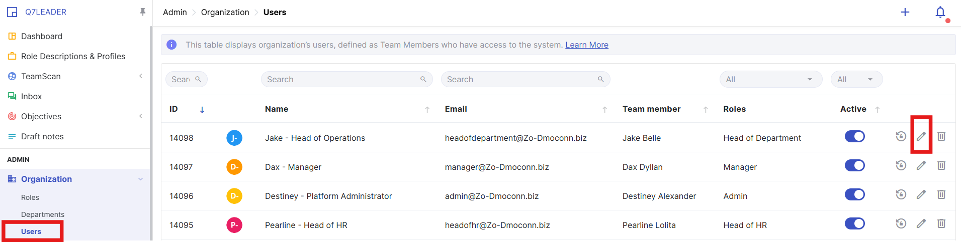Open the Roles filter All dropdown
This screenshot has height=242, width=961.
[770, 79]
